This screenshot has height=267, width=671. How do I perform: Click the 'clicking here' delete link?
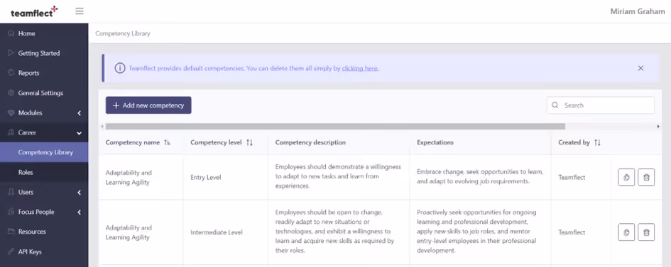(360, 68)
